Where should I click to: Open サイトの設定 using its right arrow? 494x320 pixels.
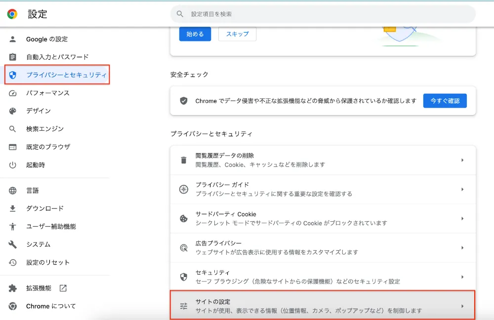[x=462, y=306]
